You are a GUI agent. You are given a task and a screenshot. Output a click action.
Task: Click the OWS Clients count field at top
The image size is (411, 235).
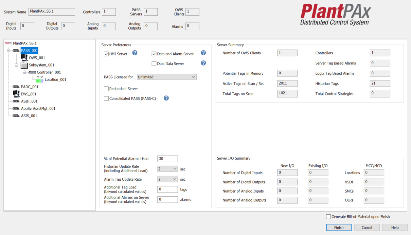(192, 12)
